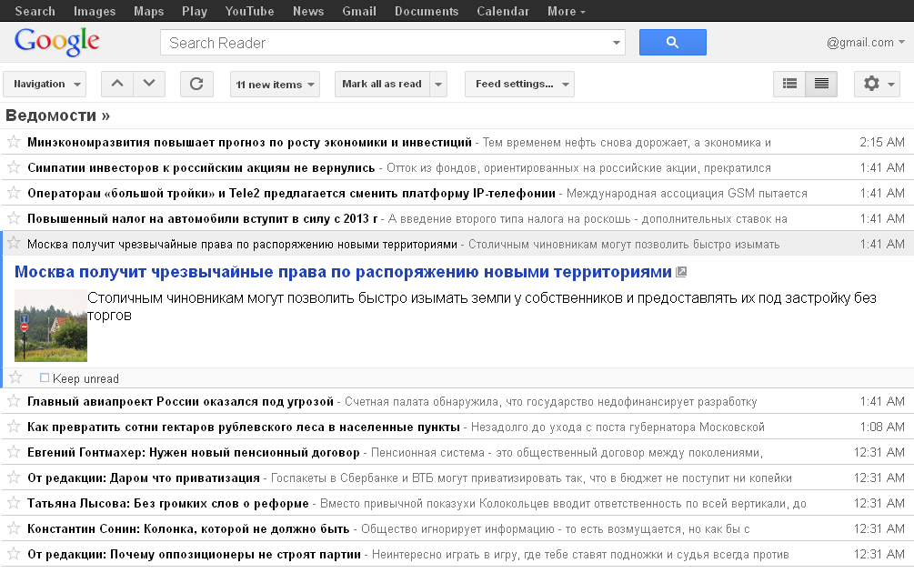
Task: Star the collapsed Москва получит row
Action: pyautogui.click(x=14, y=243)
